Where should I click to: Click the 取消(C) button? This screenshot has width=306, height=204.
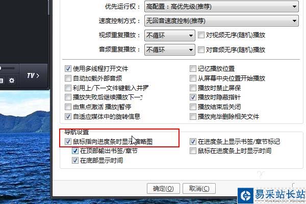coord(199,188)
